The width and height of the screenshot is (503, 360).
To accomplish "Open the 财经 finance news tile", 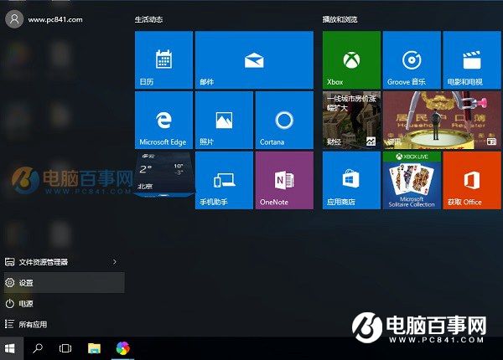I will [351, 120].
